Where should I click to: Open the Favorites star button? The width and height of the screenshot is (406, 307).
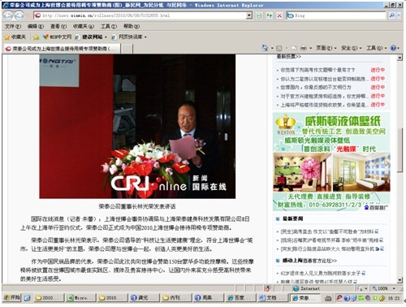point(15,37)
